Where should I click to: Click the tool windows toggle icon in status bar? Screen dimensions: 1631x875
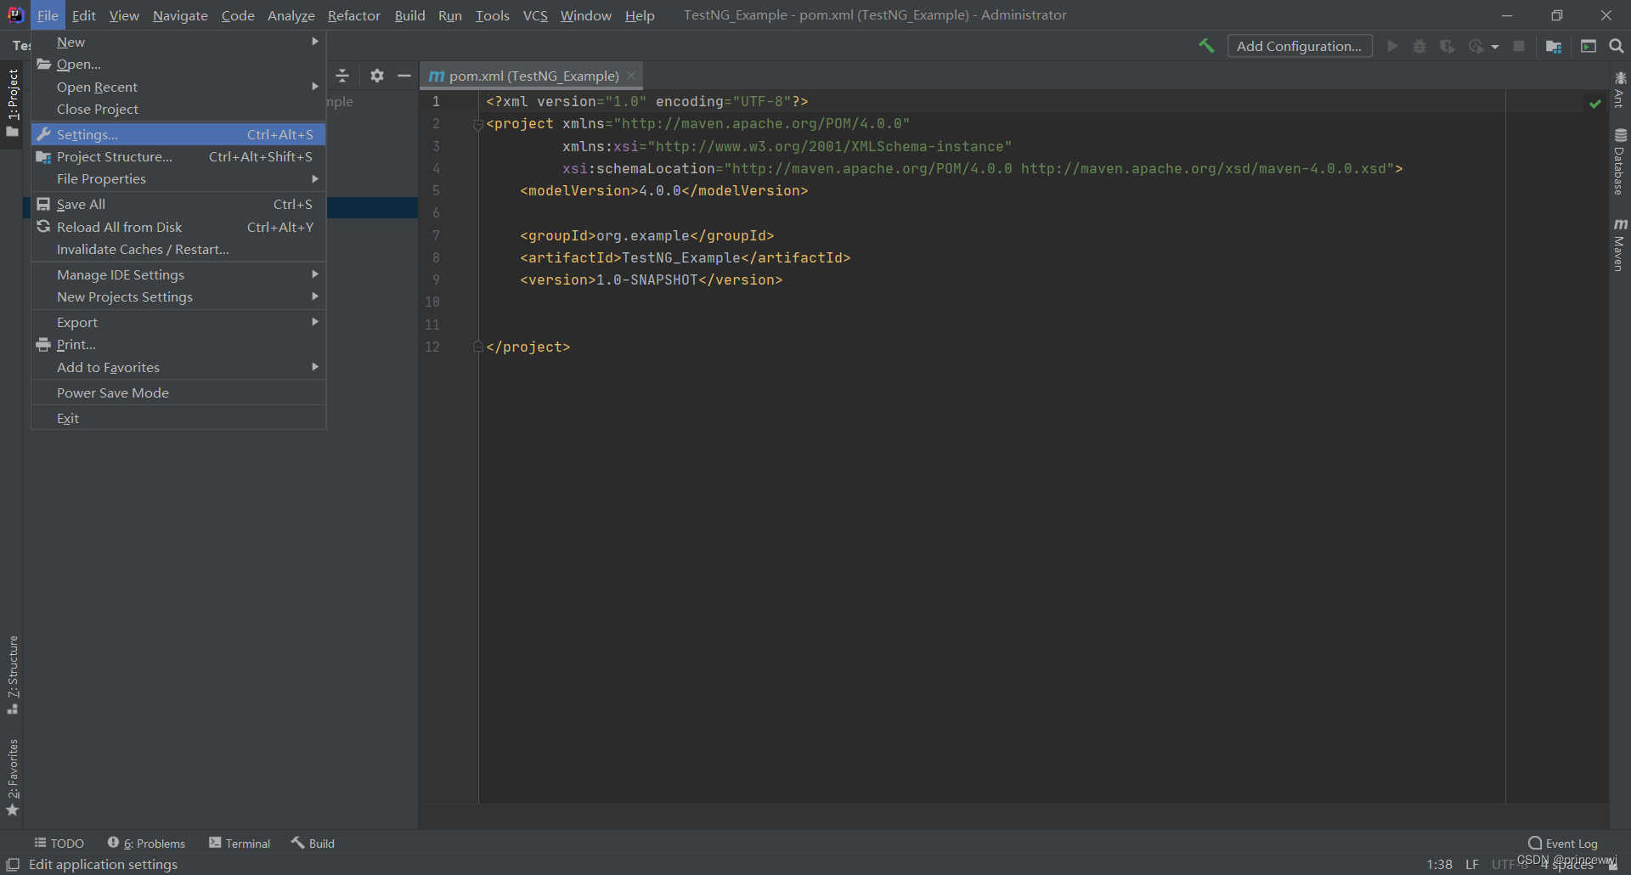coord(13,864)
